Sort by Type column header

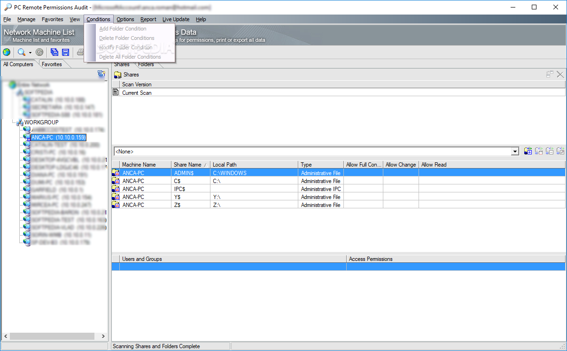coord(321,165)
